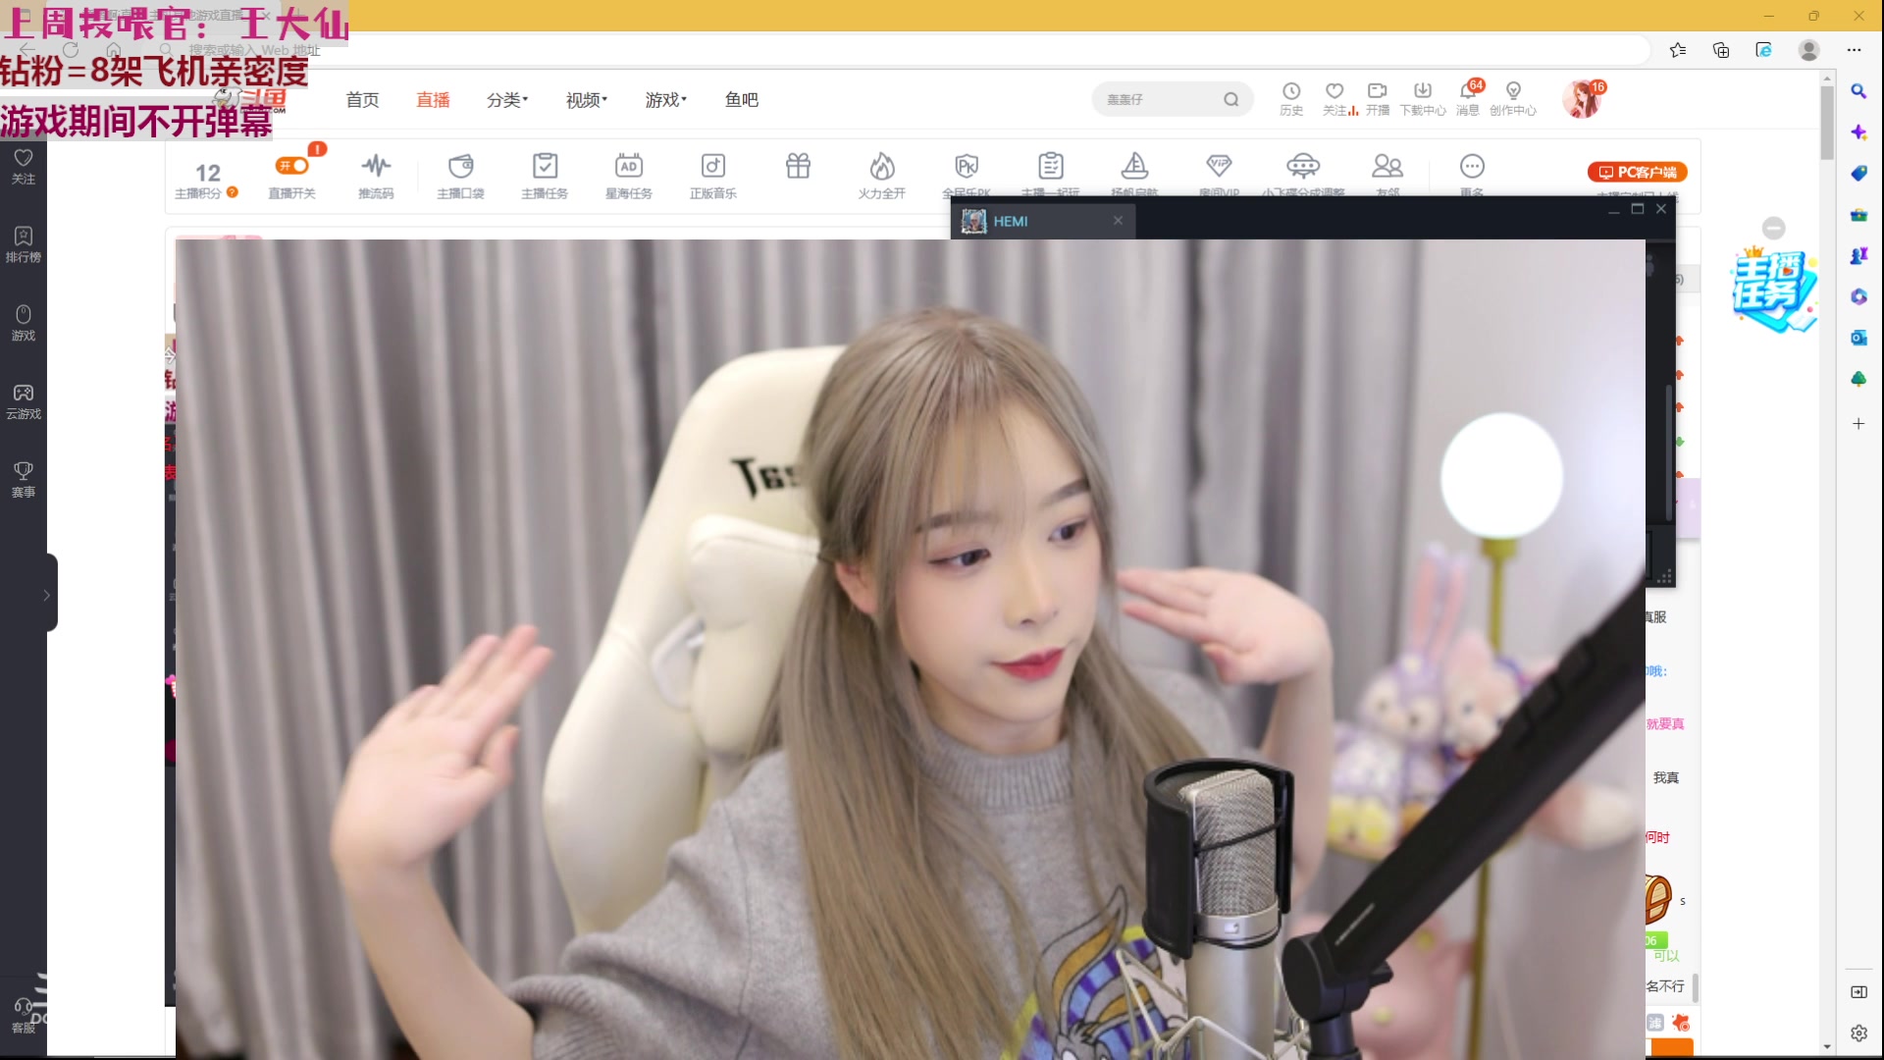Click the PC客户端 button
This screenshot has width=1884, height=1060.
pos(1638,172)
